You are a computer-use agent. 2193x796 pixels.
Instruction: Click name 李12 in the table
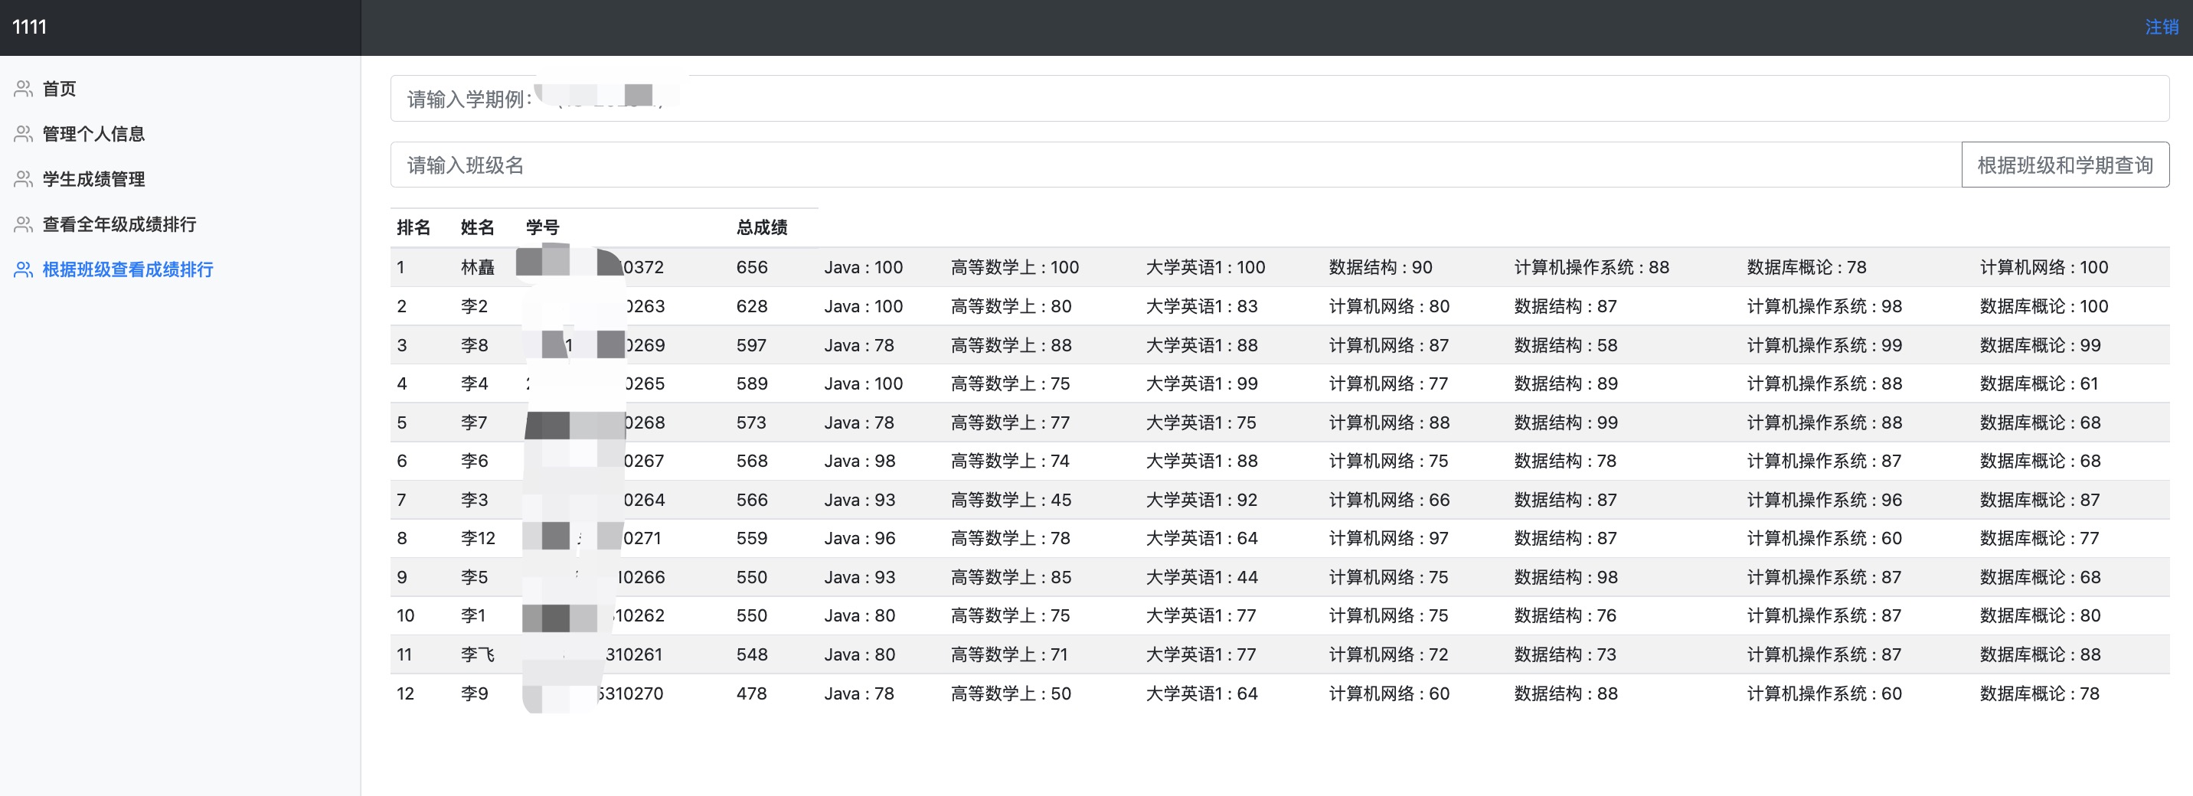pos(478,539)
